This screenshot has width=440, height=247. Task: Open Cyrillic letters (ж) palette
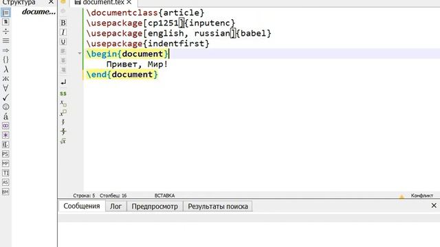click(5, 79)
